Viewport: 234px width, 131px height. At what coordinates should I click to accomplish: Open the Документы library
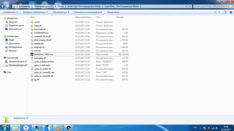[x=14, y=44]
